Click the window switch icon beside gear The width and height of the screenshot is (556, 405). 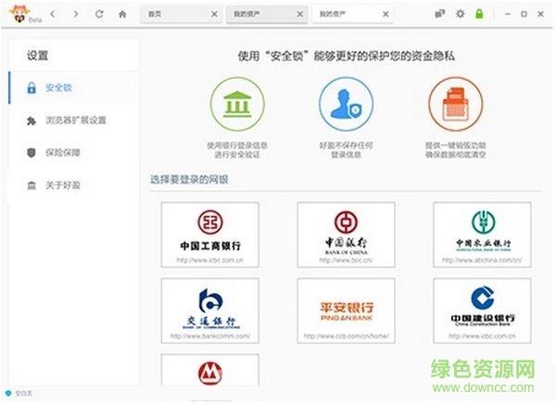(x=440, y=15)
